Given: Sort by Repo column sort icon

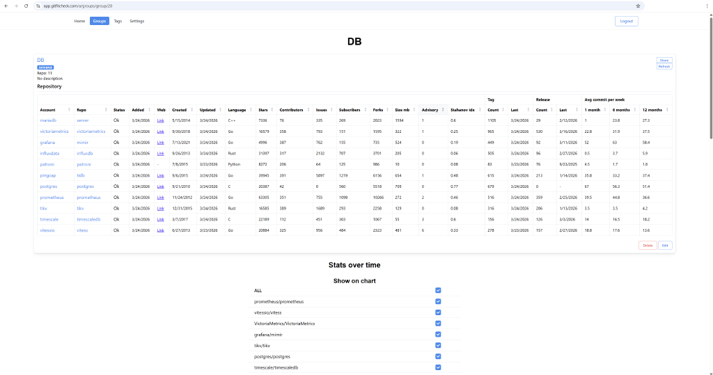Looking at the screenshot, I should point(106,110).
